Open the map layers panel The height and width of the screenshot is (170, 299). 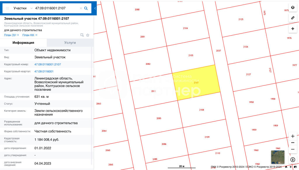click(x=293, y=7)
